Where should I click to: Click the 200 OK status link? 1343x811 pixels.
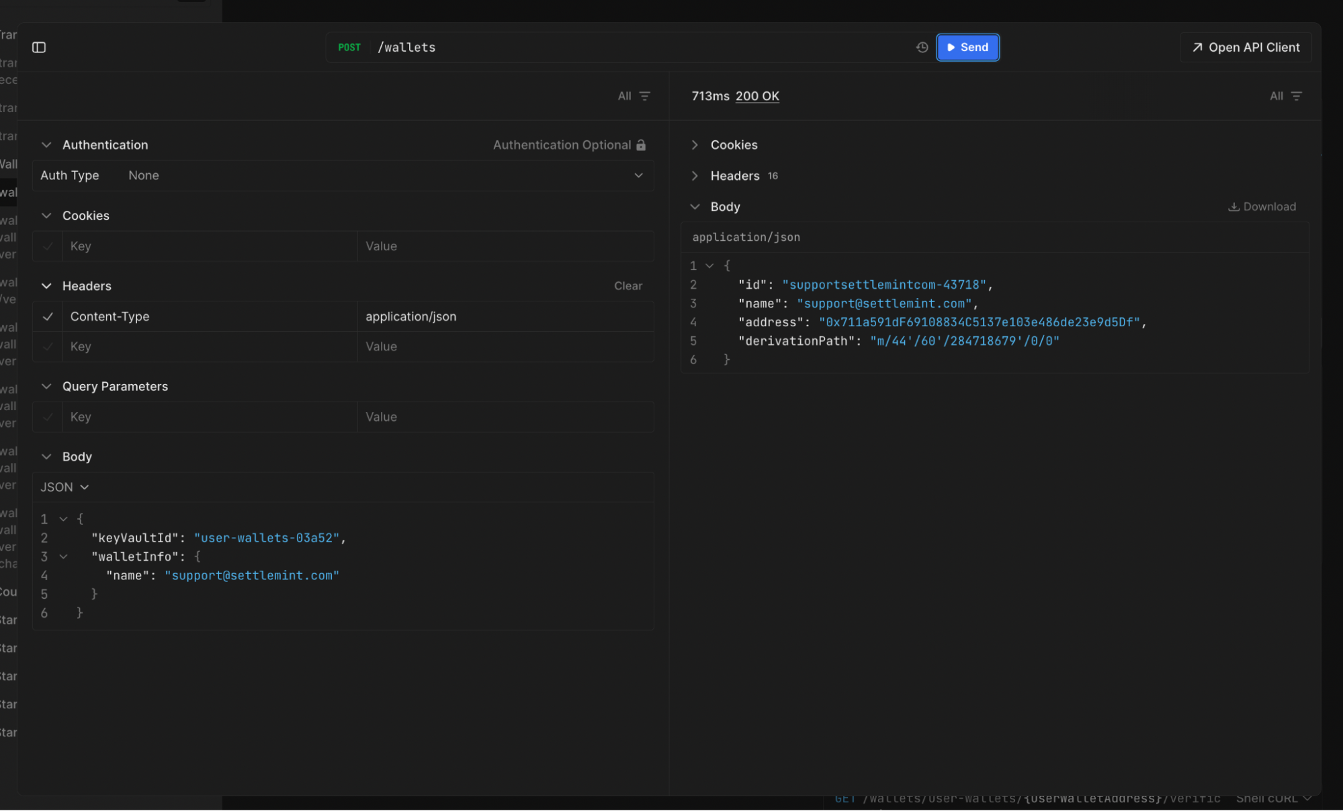757,96
